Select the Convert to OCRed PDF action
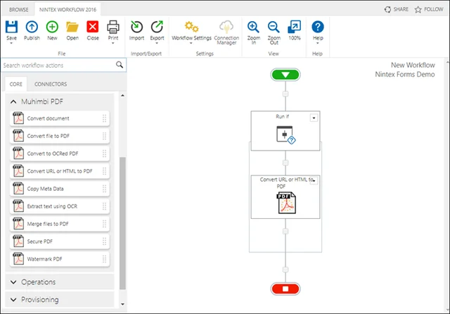450x314 pixels. point(60,153)
